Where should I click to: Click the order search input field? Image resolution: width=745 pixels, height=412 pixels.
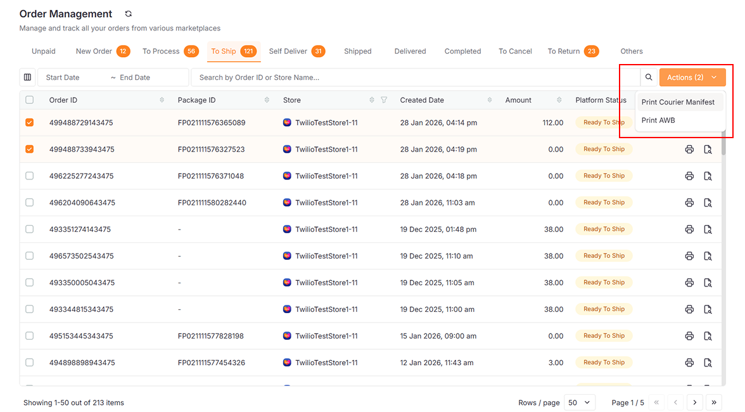[415, 77]
